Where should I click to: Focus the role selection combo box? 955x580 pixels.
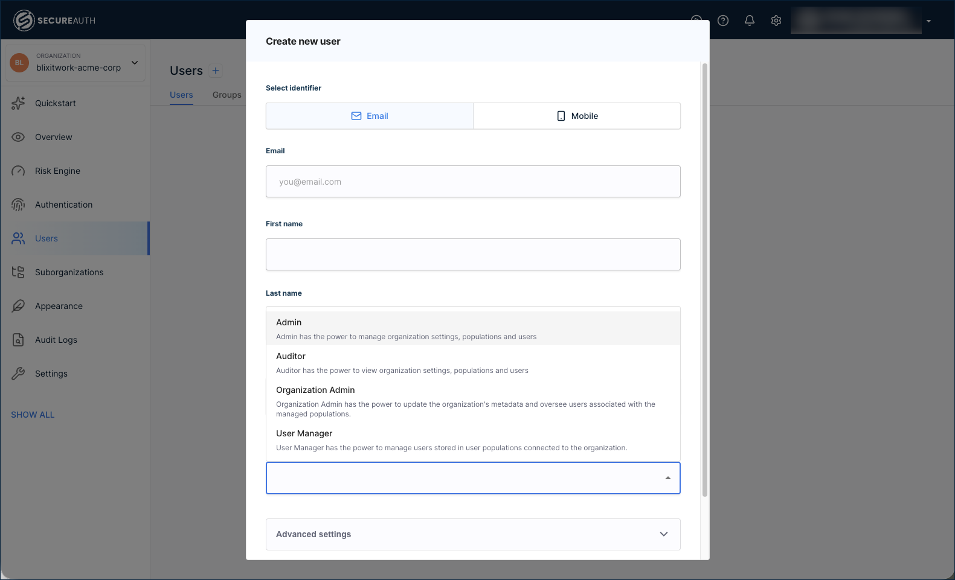pos(473,478)
